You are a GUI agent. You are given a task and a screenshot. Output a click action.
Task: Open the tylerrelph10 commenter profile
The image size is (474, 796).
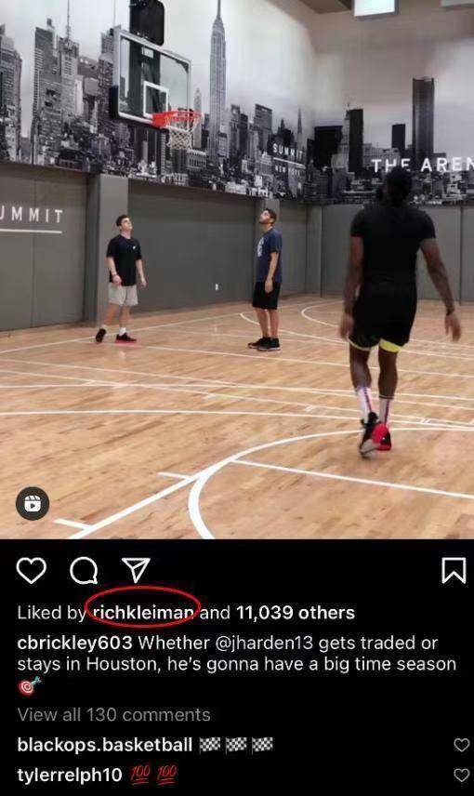coord(70,776)
